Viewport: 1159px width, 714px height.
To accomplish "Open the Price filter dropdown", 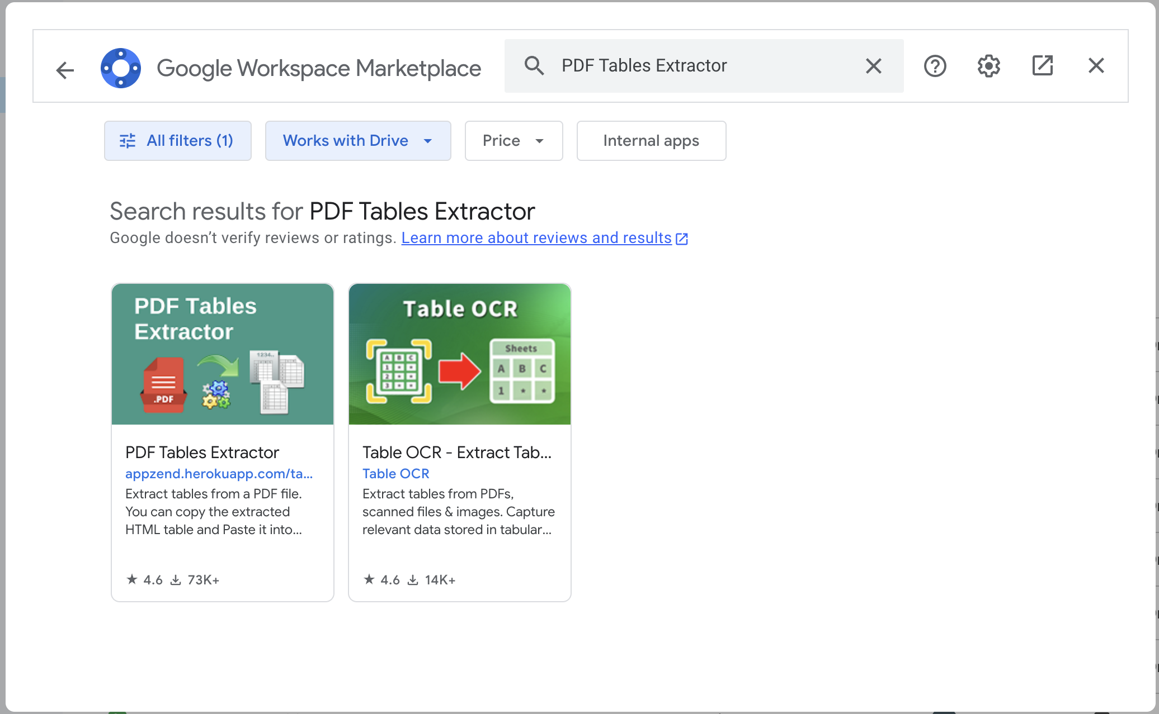I will click(x=513, y=141).
